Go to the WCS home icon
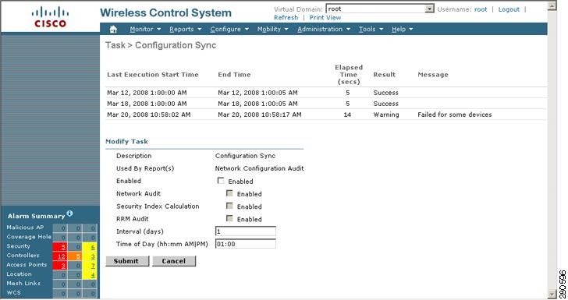The width and height of the screenshot is (568, 300). point(113,30)
